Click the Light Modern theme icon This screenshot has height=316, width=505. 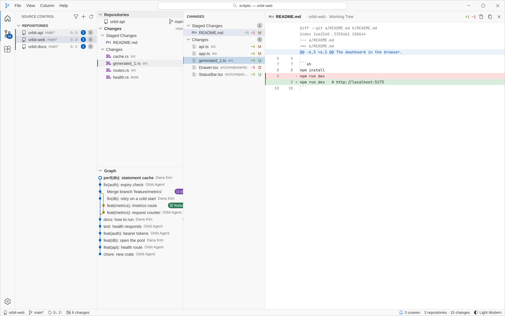[x=476, y=313]
